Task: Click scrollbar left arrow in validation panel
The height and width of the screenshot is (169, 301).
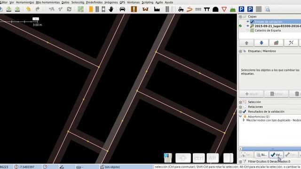Action: (x=240, y=149)
